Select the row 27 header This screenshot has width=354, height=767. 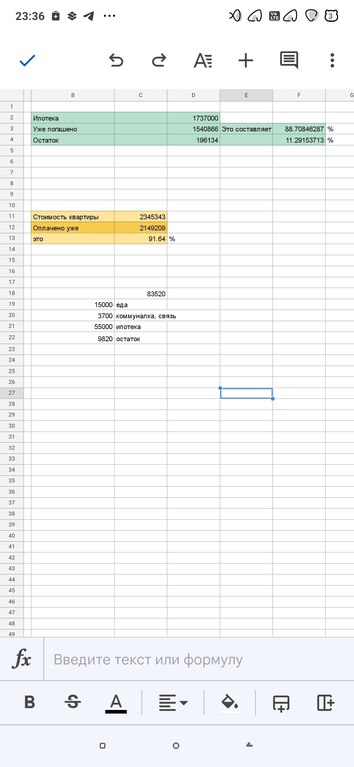tap(12, 393)
